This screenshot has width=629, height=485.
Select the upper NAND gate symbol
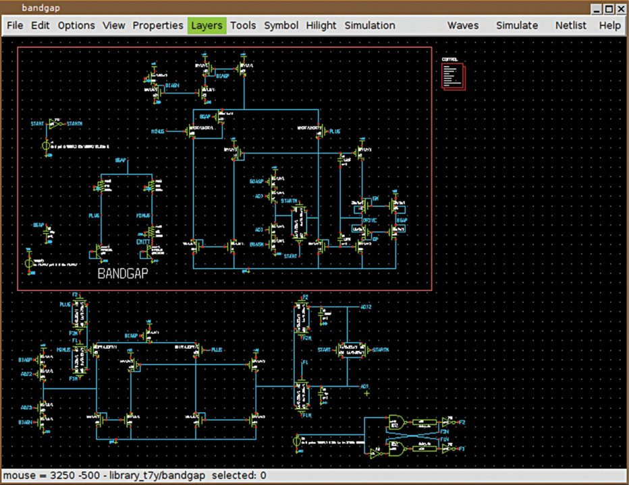397,423
